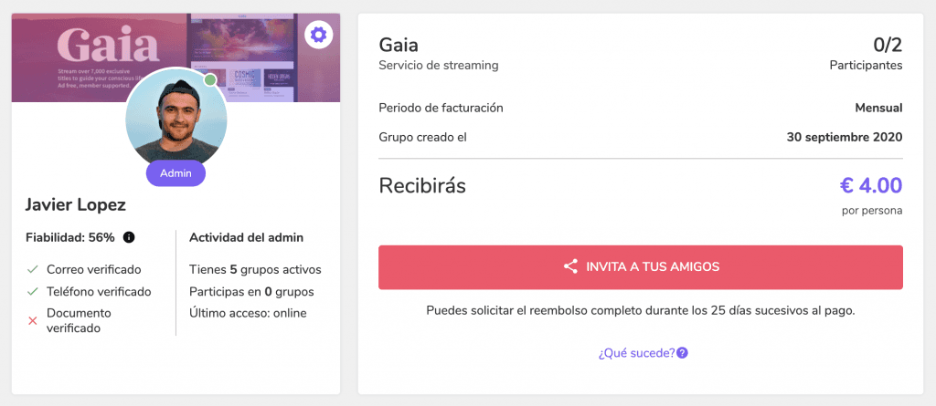
Task: Click the Gaia banner image
Action: [175, 57]
